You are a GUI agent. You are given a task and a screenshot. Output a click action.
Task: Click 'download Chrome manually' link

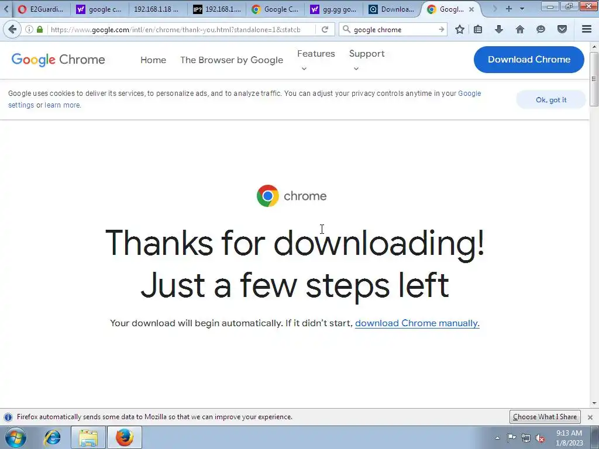click(417, 323)
